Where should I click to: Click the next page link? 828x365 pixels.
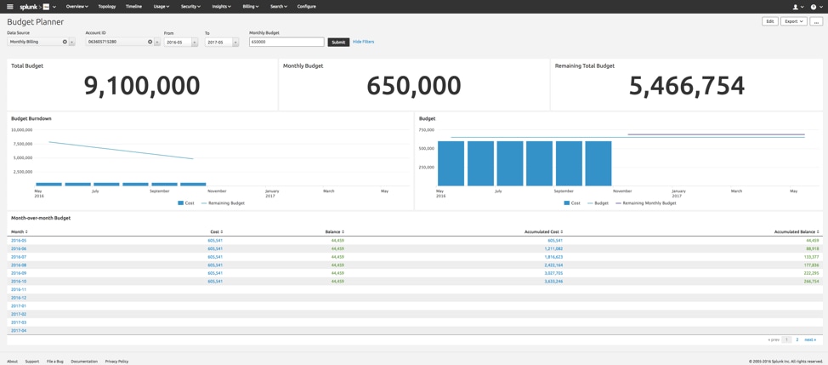pyautogui.click(x=810, y=339)
